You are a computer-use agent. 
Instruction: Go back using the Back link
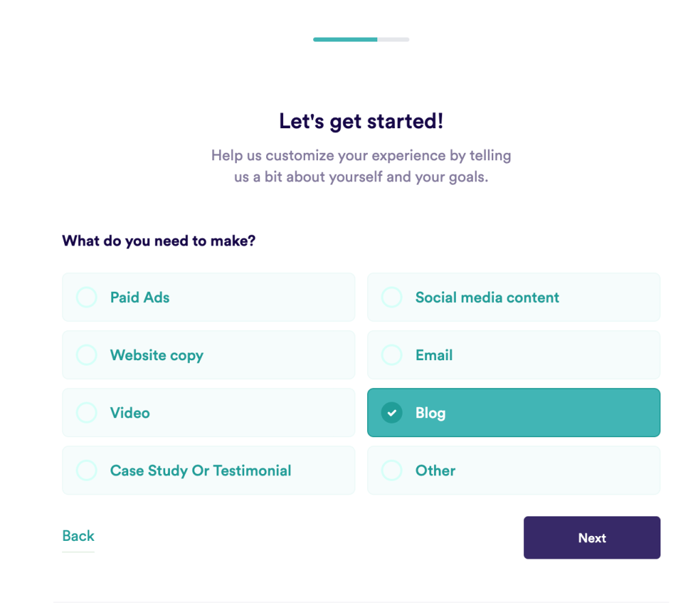[x=78, y=536]
